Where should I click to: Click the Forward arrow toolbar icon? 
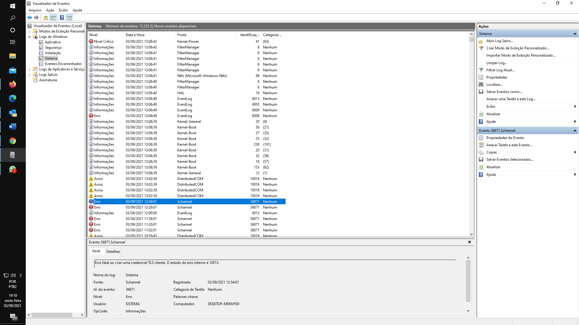(x=36, y=17)
